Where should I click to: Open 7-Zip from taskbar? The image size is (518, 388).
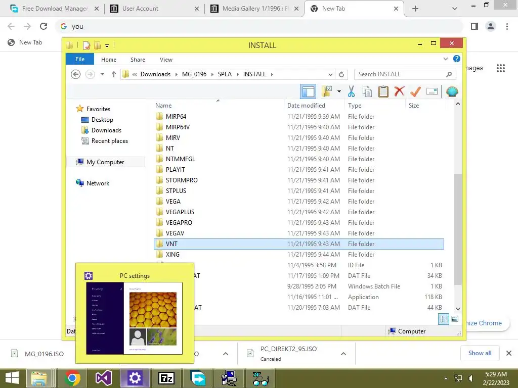click(166, 378)
